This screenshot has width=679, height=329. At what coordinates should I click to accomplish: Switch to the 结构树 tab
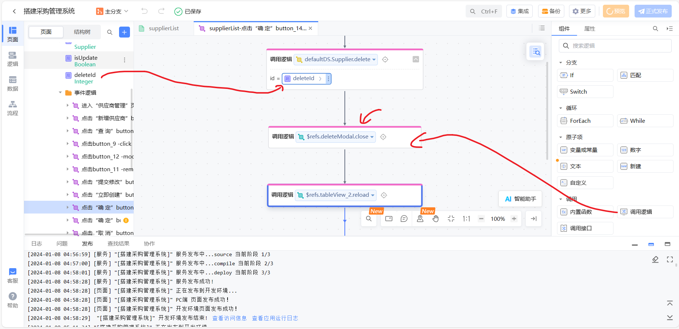point(82,32)
